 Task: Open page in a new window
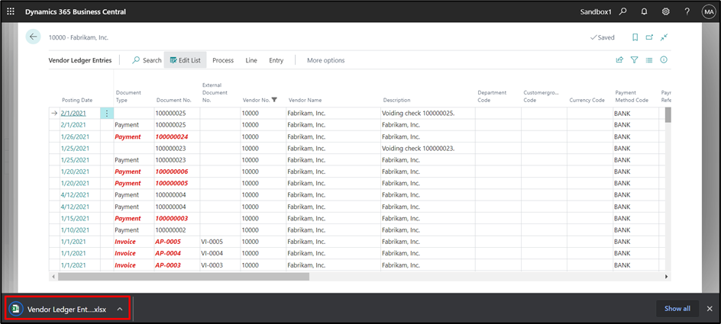click(x=649, y=37)
